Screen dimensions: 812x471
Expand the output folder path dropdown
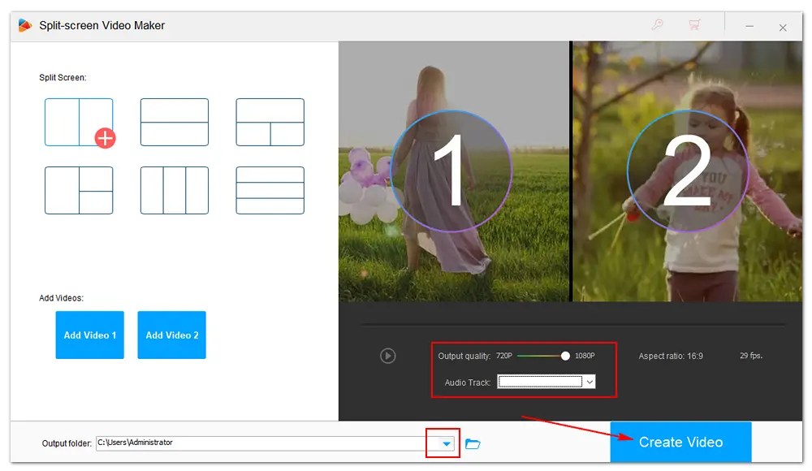(x=445, y=443)
